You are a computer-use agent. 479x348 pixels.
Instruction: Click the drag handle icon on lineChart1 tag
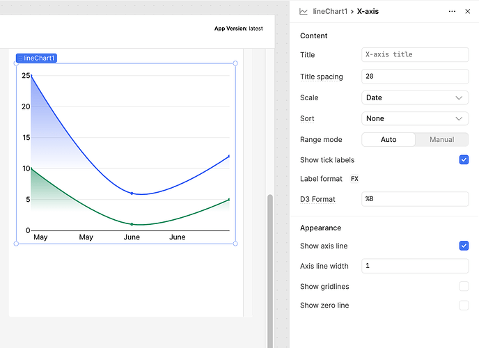click(x=20, y=58)
